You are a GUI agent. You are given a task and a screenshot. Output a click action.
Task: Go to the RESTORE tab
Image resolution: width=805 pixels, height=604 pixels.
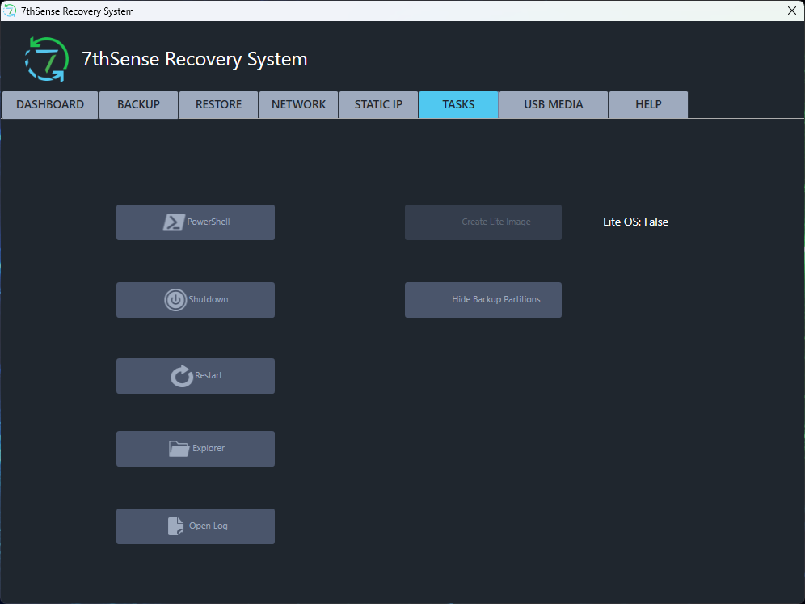[x=219, y=105]
